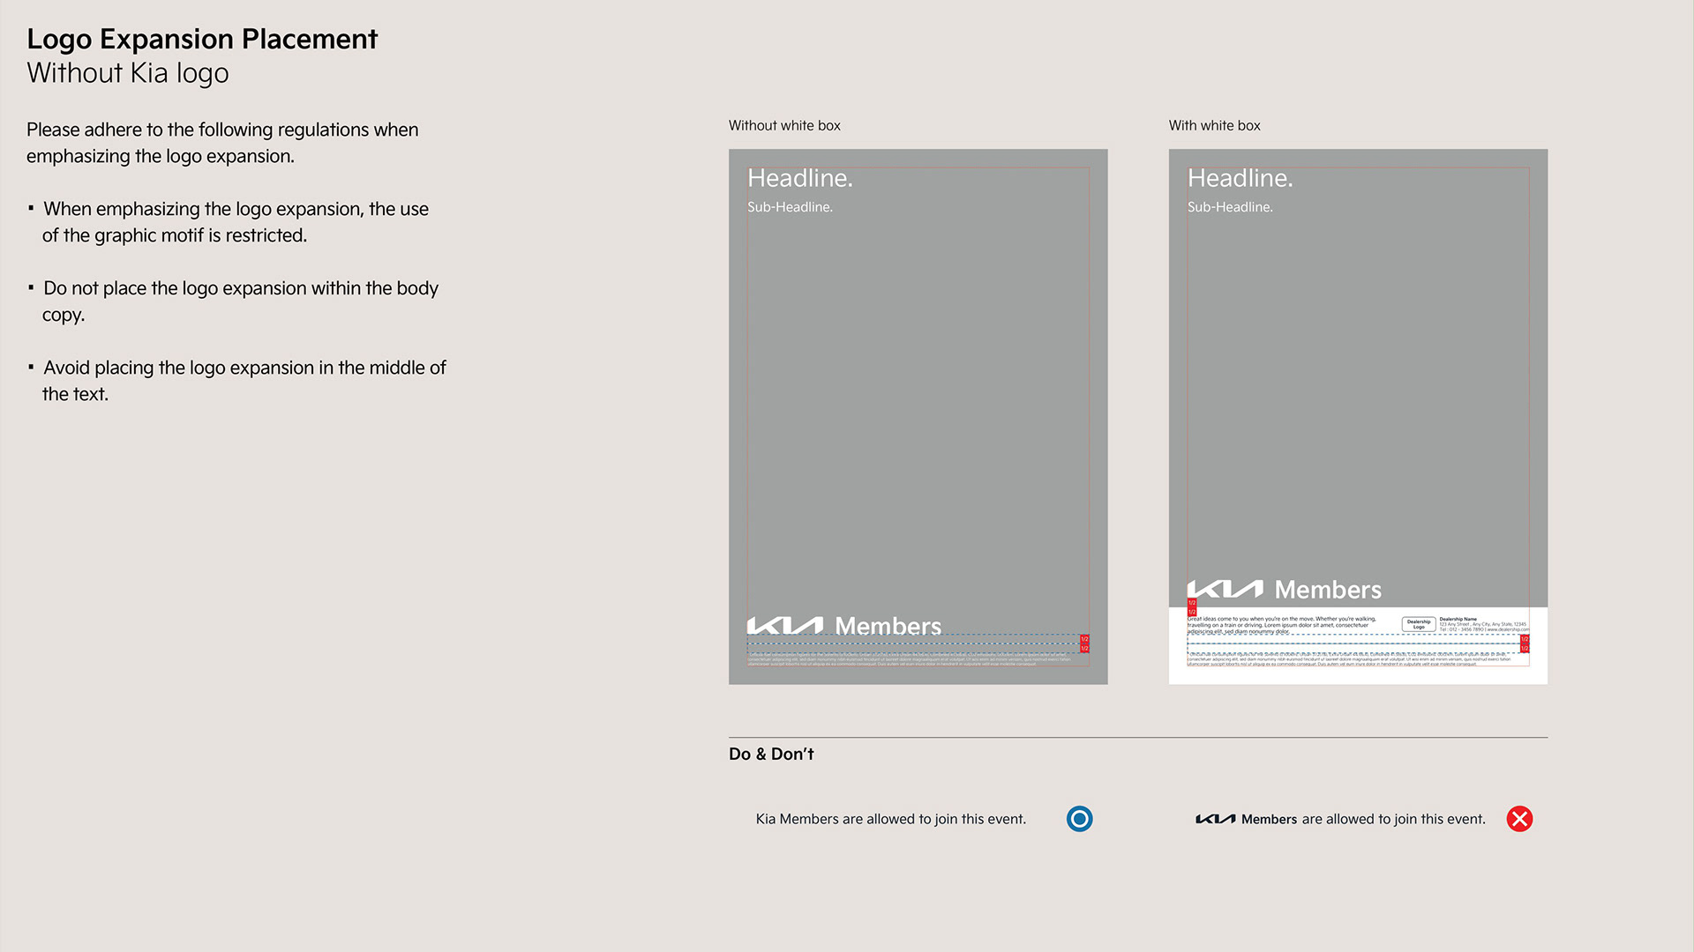Click red 1/2 markers in left poster
The image size is (1694, 952).
(x=1084, y=643)
